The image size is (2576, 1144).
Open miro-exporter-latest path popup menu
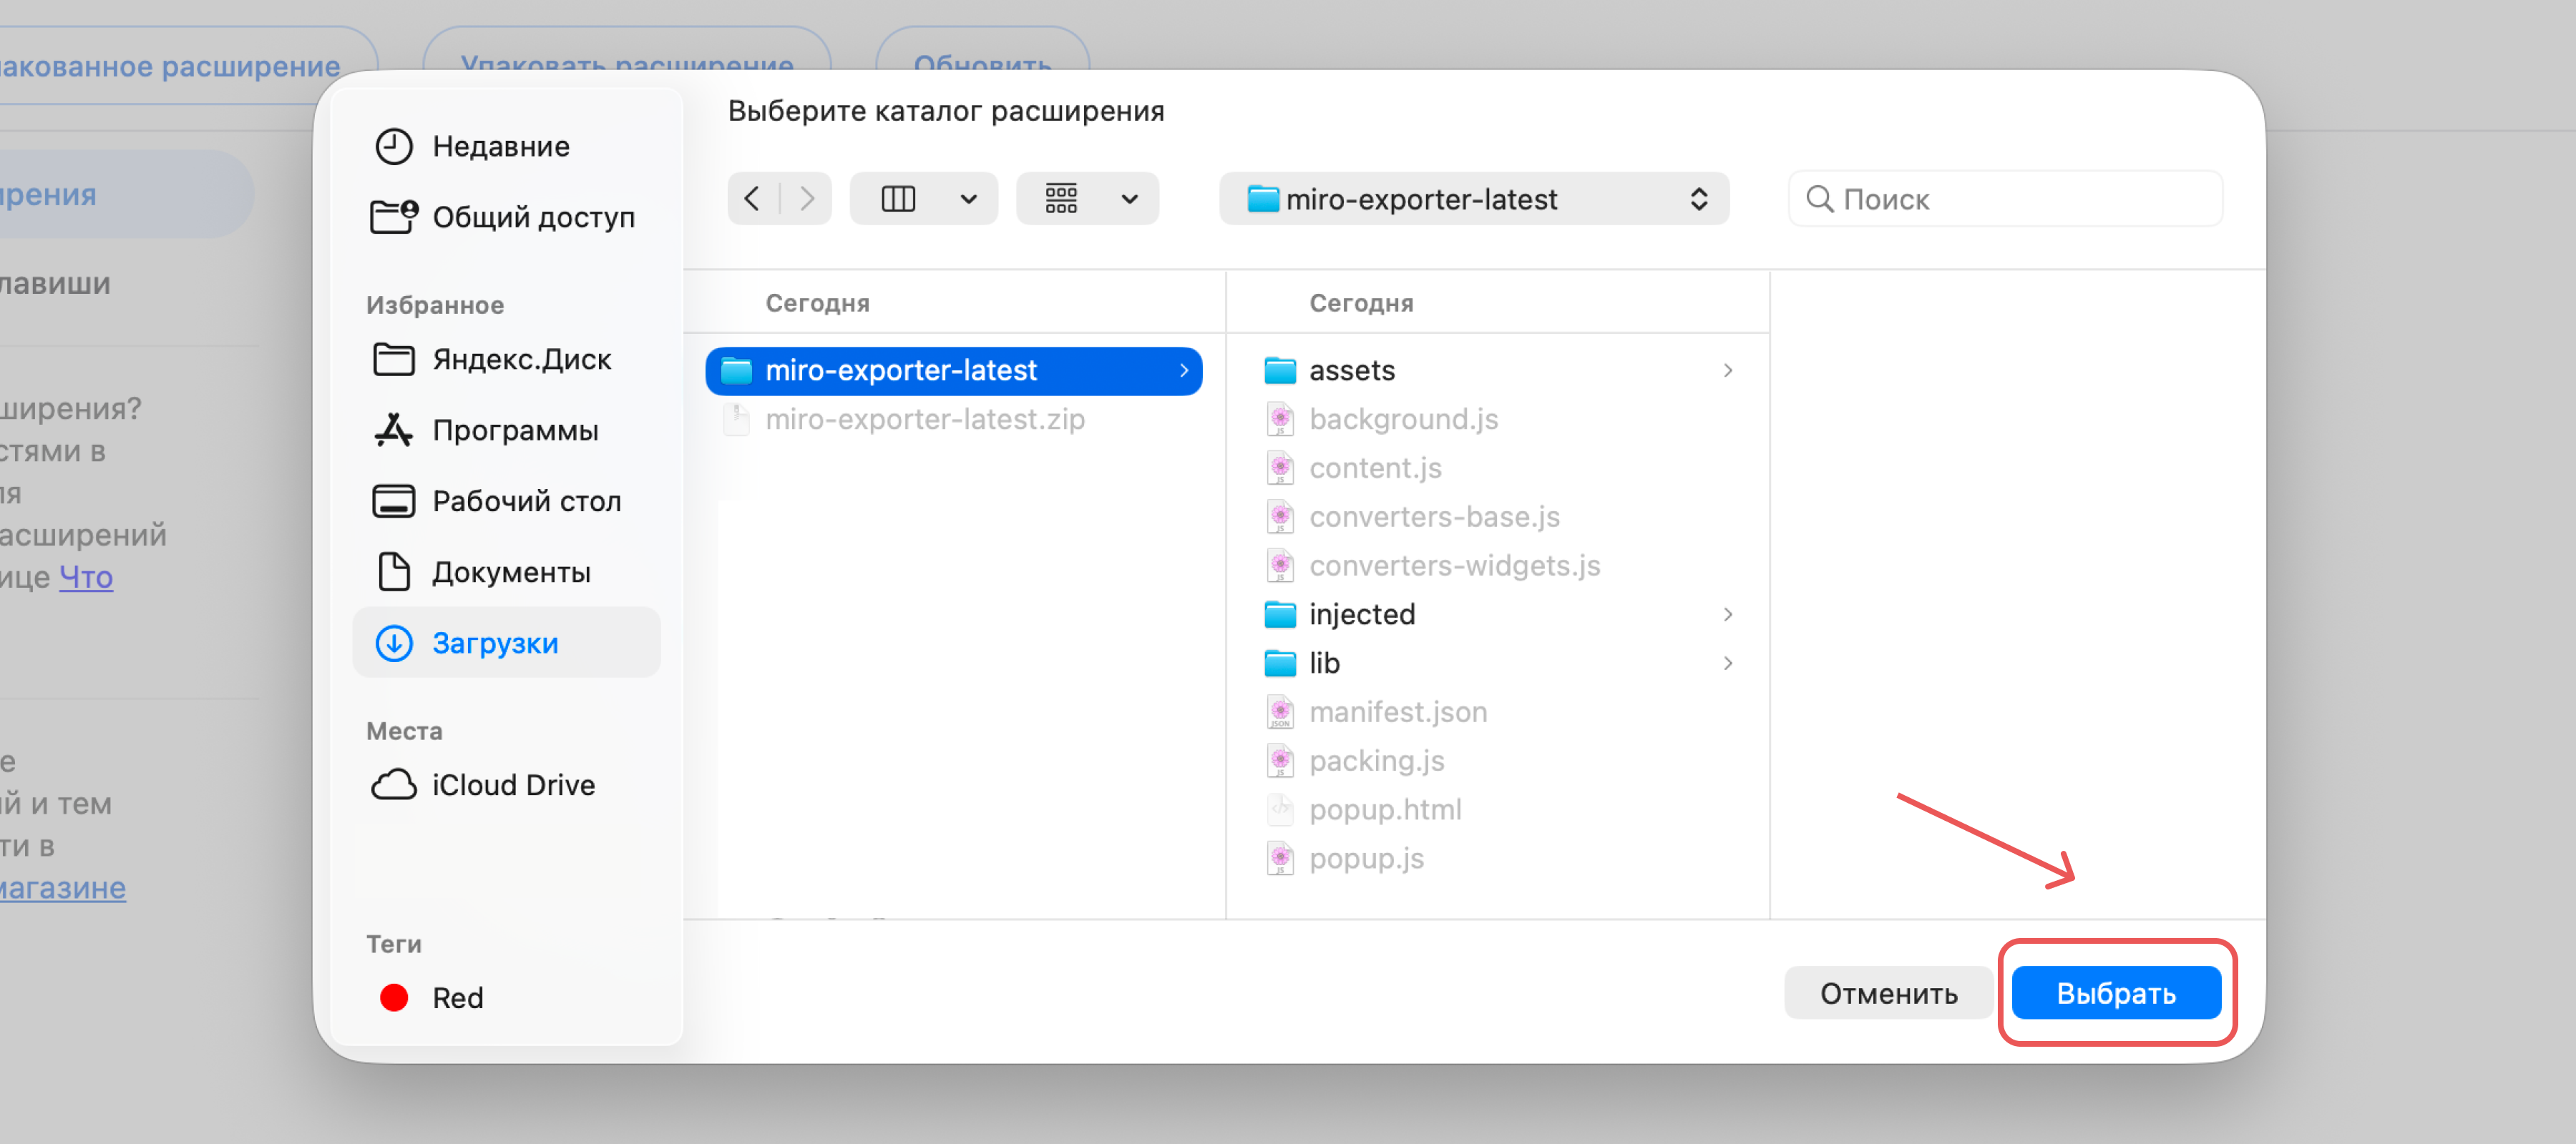[1474, 199]
